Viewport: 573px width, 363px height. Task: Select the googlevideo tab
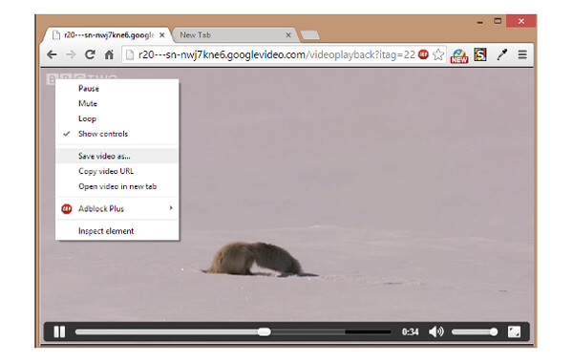tap(107, 35)
